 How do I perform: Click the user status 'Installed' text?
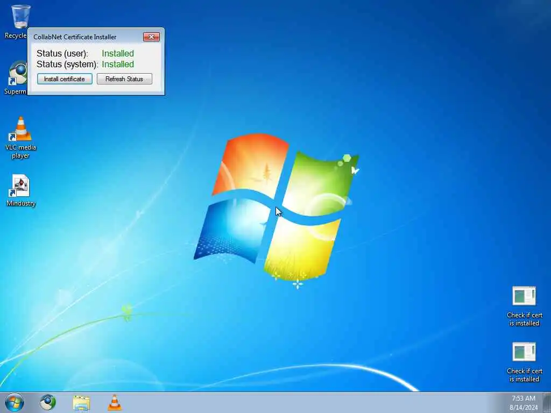(x=118, y=53)
